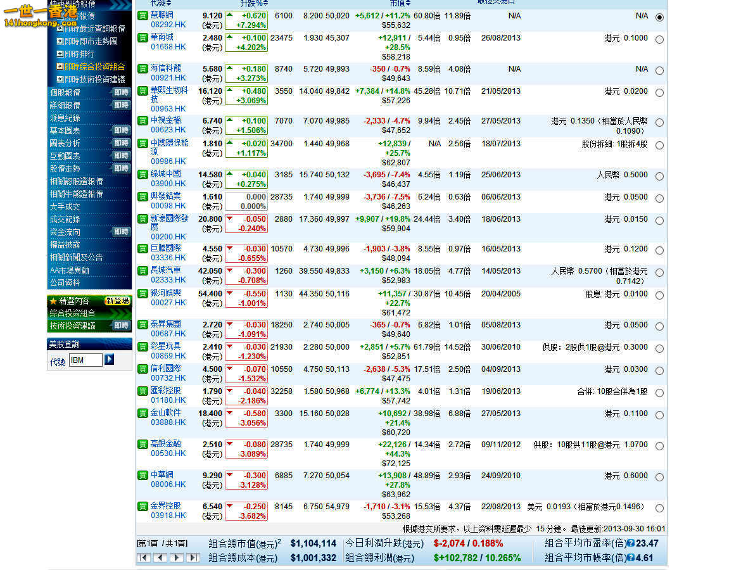Viewport: 741px width, 570px height.
Task: Open 銀河娛樂 00027.HK stock link
Action: click(x=168, y=298)
